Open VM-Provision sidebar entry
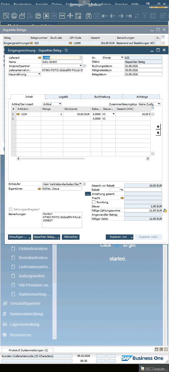 click(35, 285)
